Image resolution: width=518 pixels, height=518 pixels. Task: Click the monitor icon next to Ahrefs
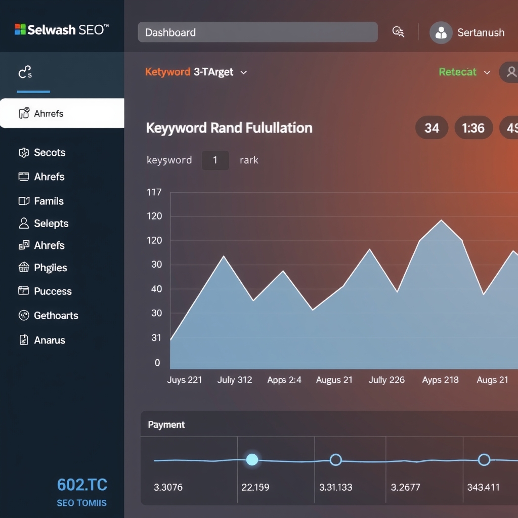[24, 177]
